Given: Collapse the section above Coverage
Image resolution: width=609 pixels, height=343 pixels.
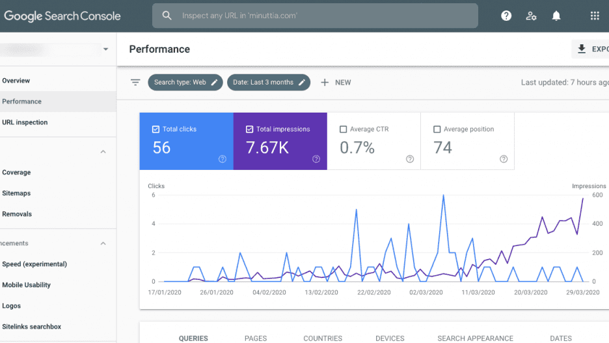Looking at the screenshot, I should pos(103,152).
